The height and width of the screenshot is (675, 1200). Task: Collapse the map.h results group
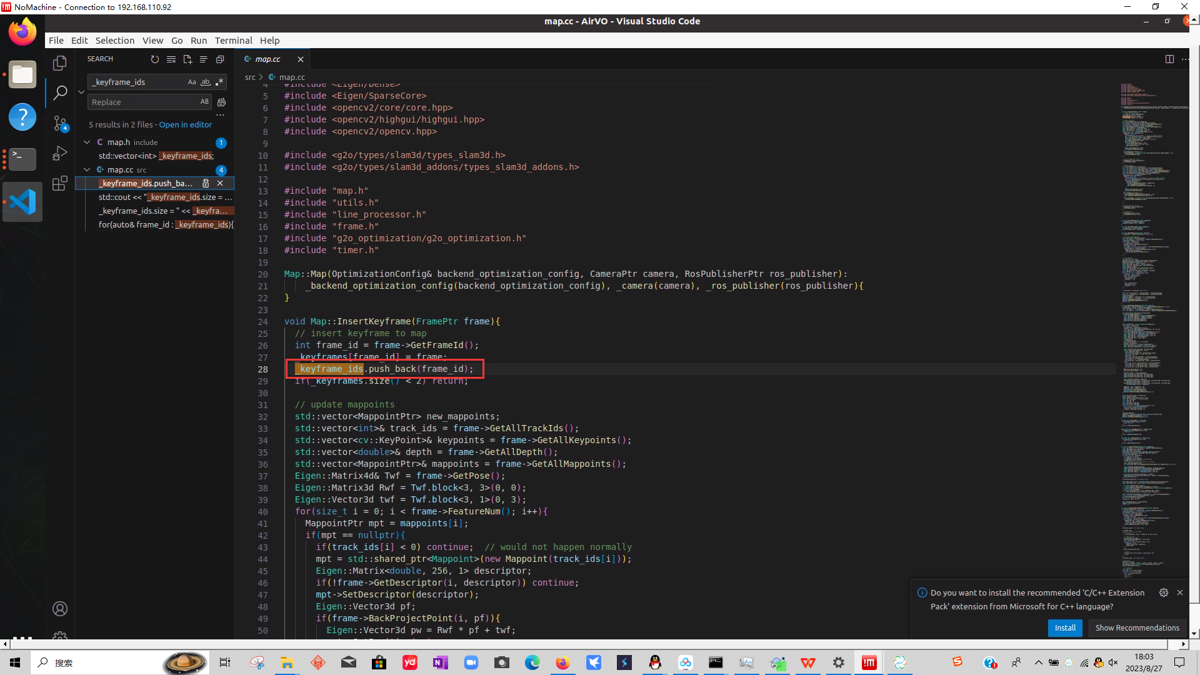[87, 142]
